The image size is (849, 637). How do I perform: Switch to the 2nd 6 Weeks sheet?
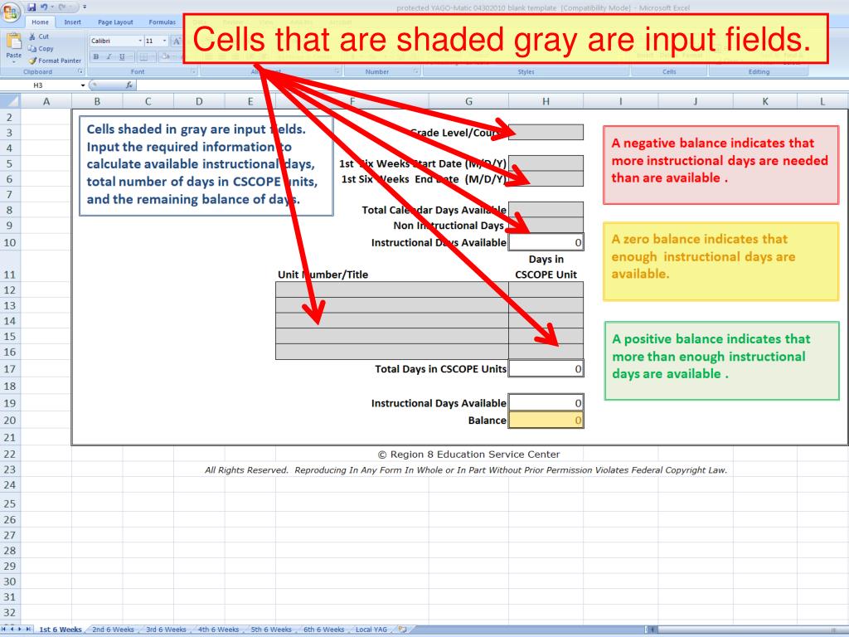tap(113, 630)
